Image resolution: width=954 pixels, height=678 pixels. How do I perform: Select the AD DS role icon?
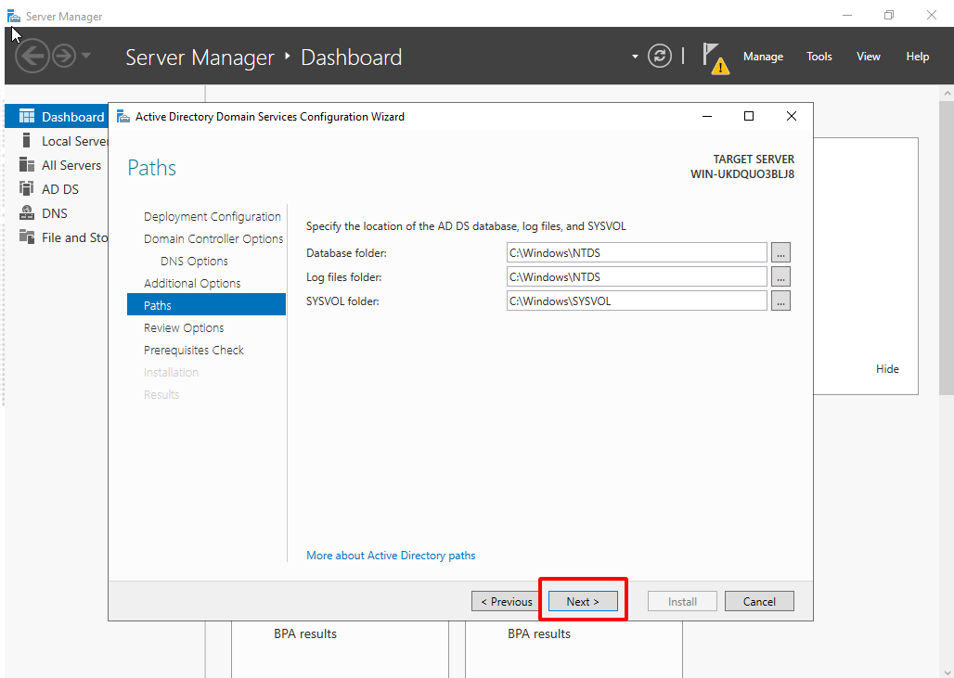pos(26,189)
